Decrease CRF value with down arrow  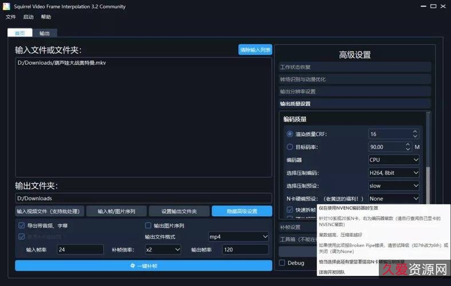coord(415,136)
